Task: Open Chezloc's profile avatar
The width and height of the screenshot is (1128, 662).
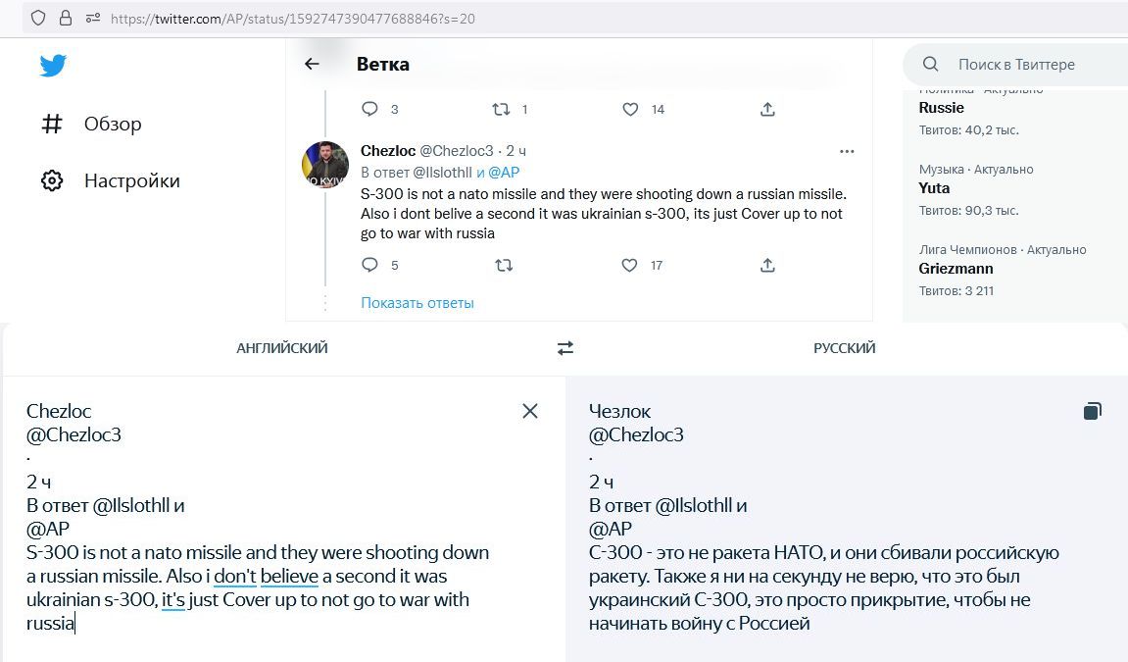Action: click(325, 165)
